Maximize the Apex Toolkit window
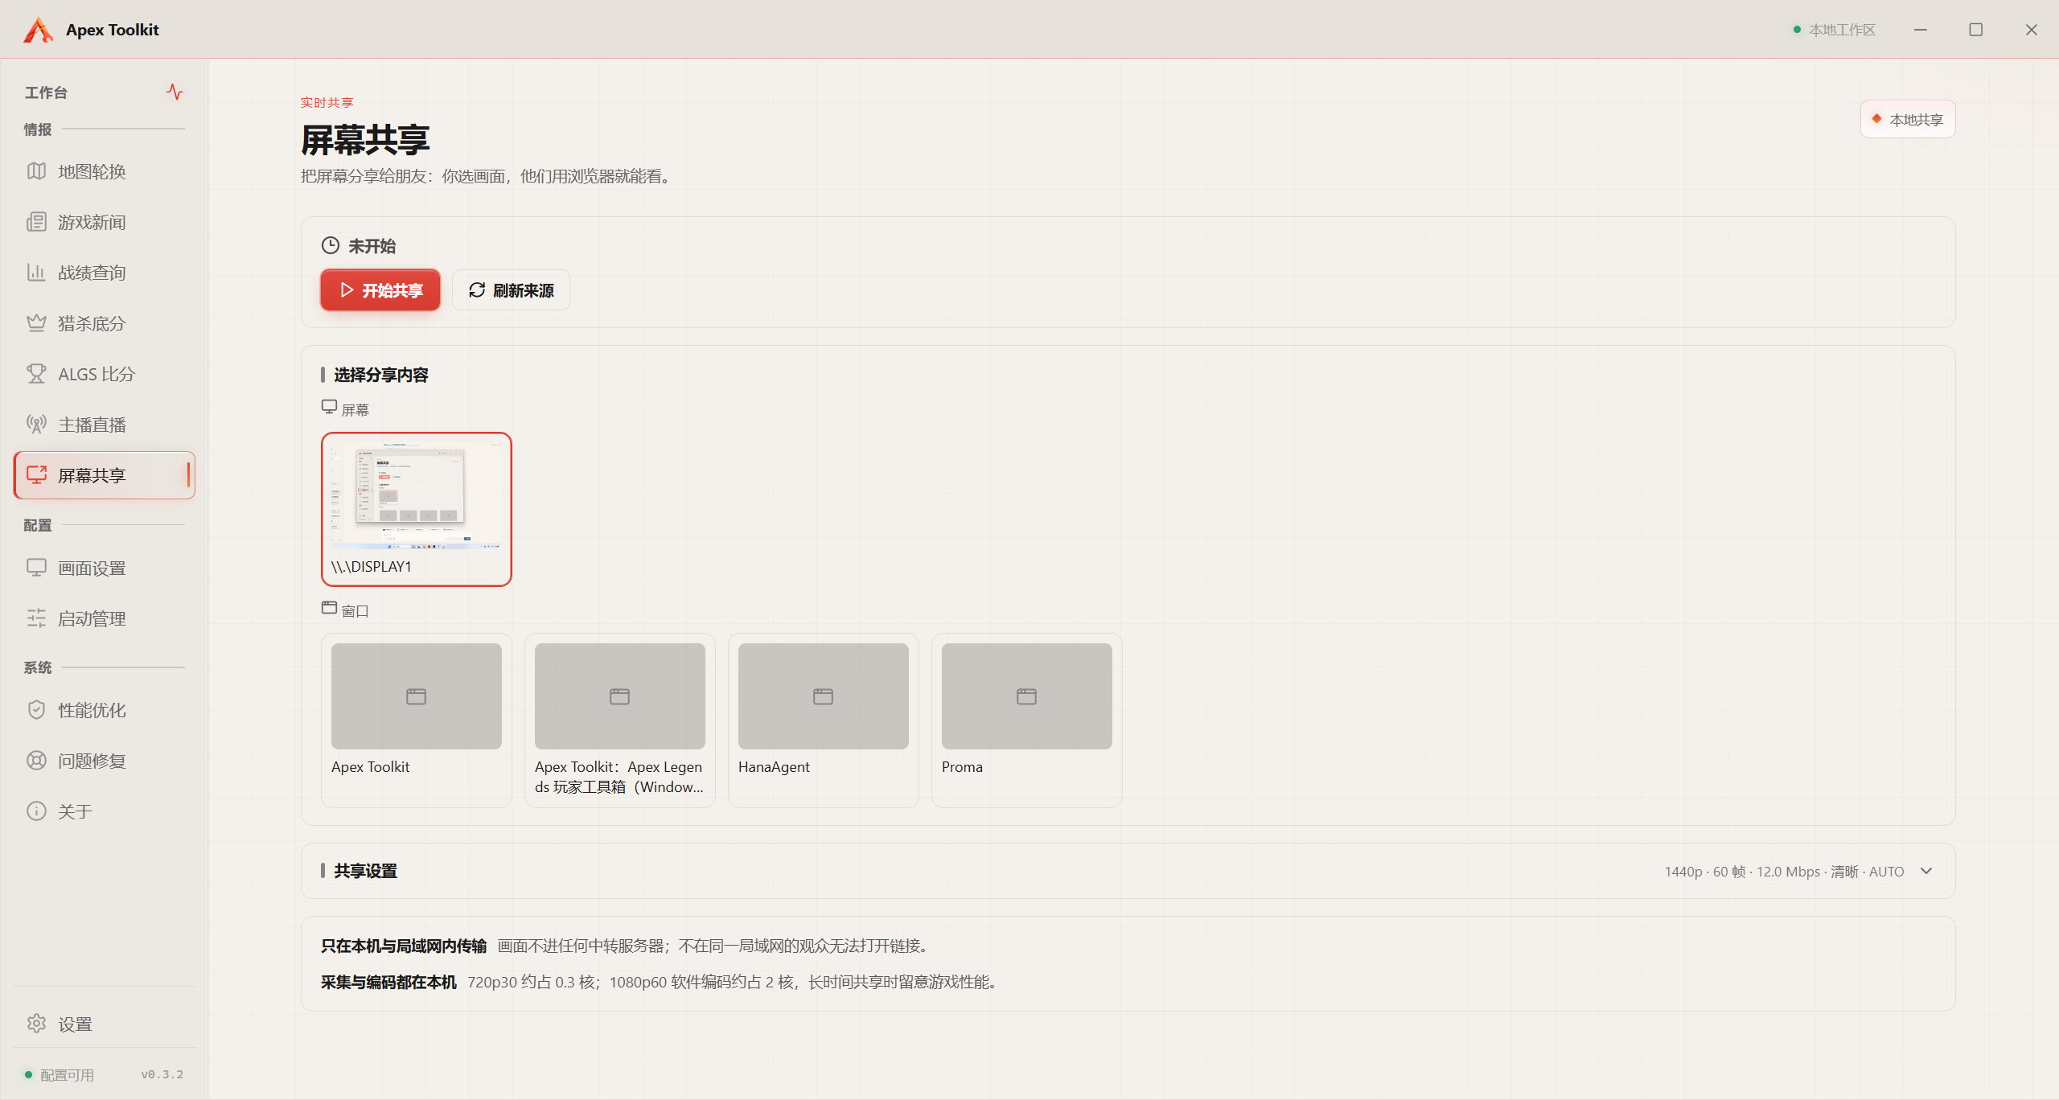This screenshot has width=2059, height=1100. tap(1975, 30)
